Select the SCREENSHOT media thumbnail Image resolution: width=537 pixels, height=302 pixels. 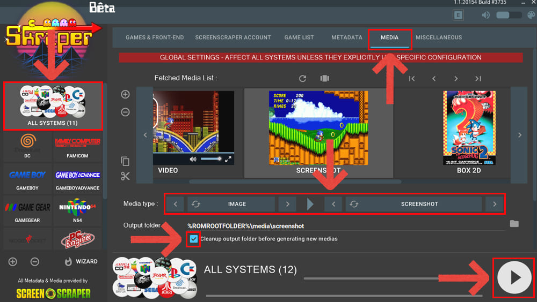(x=318, y=133)
